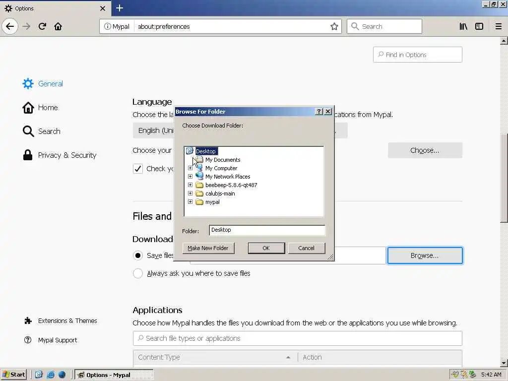
Task: Select the My Network Places globe icon
Action: [x=199, y=176]
